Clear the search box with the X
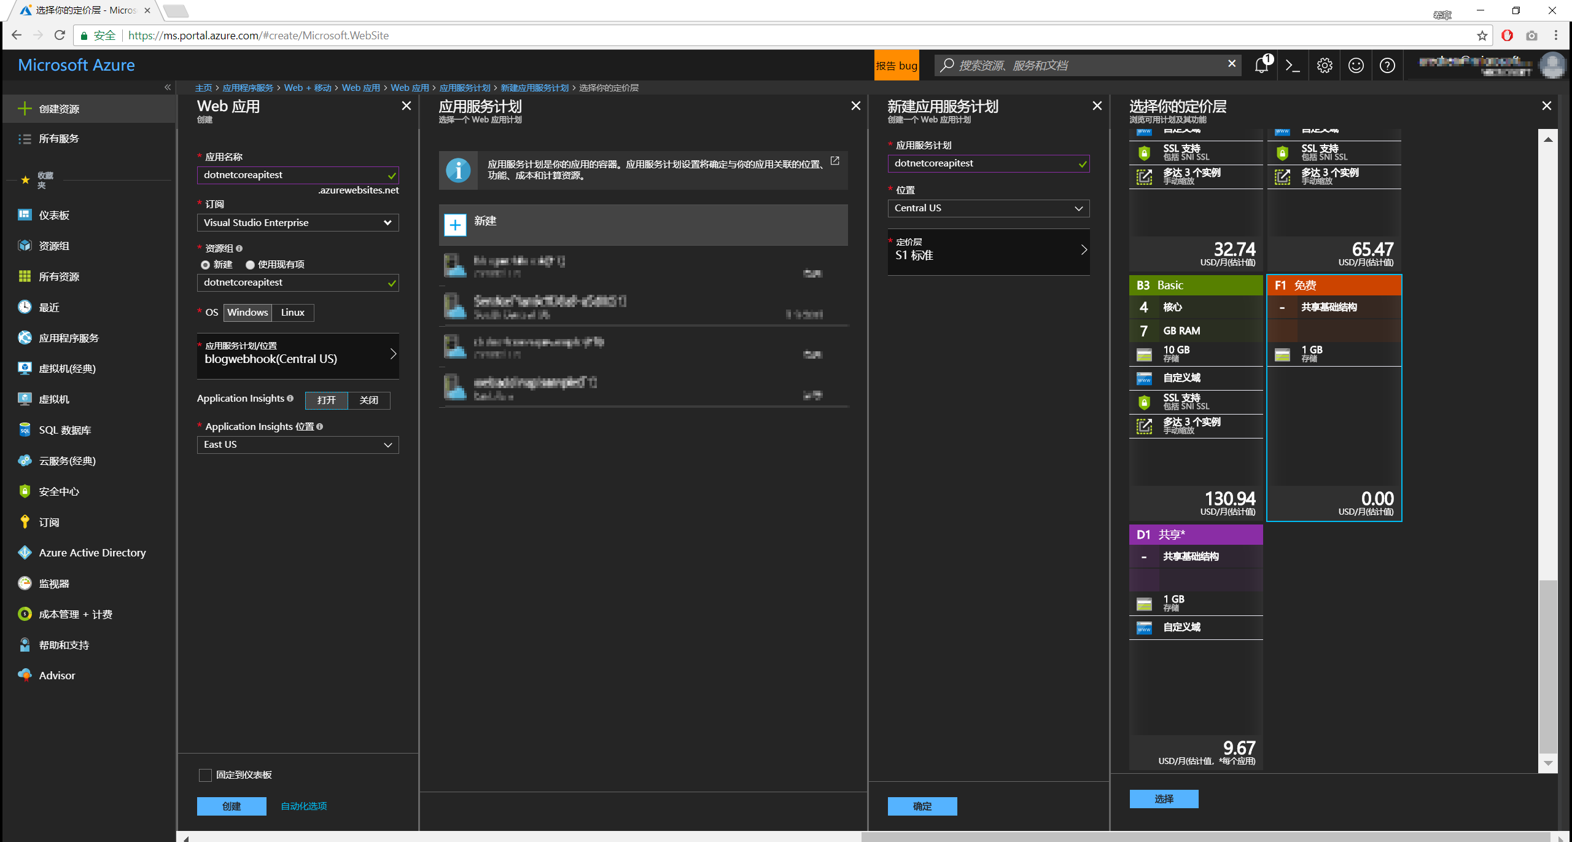Screen dimensions: 1572x842 coord(1231,64)
